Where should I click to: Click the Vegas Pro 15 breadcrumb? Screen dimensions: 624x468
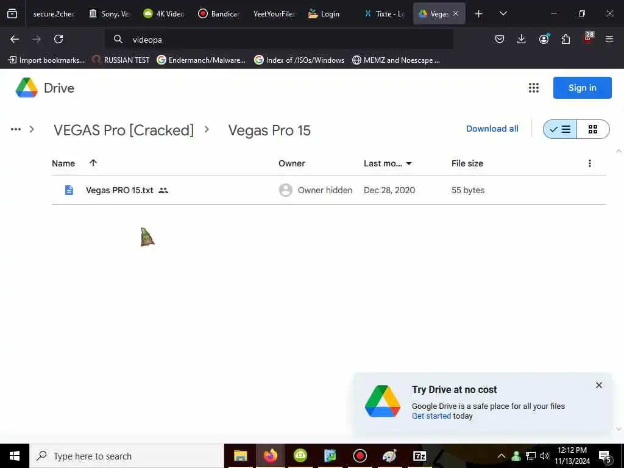(x=269, y=130)
